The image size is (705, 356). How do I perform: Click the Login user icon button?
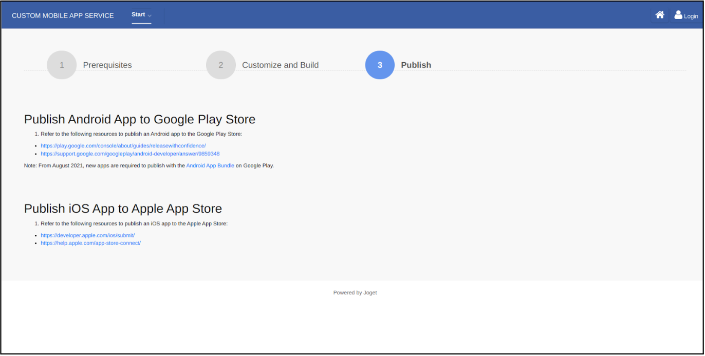pyautogui.click(x=686, y=15)
